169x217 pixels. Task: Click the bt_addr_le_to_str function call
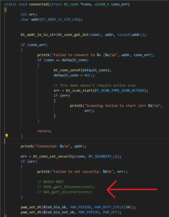pyautogui.click(x=39, y=35)
